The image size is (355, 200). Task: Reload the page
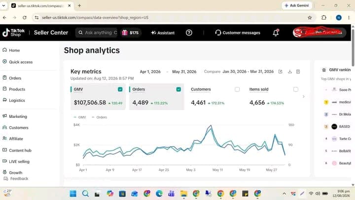[25, 18]
